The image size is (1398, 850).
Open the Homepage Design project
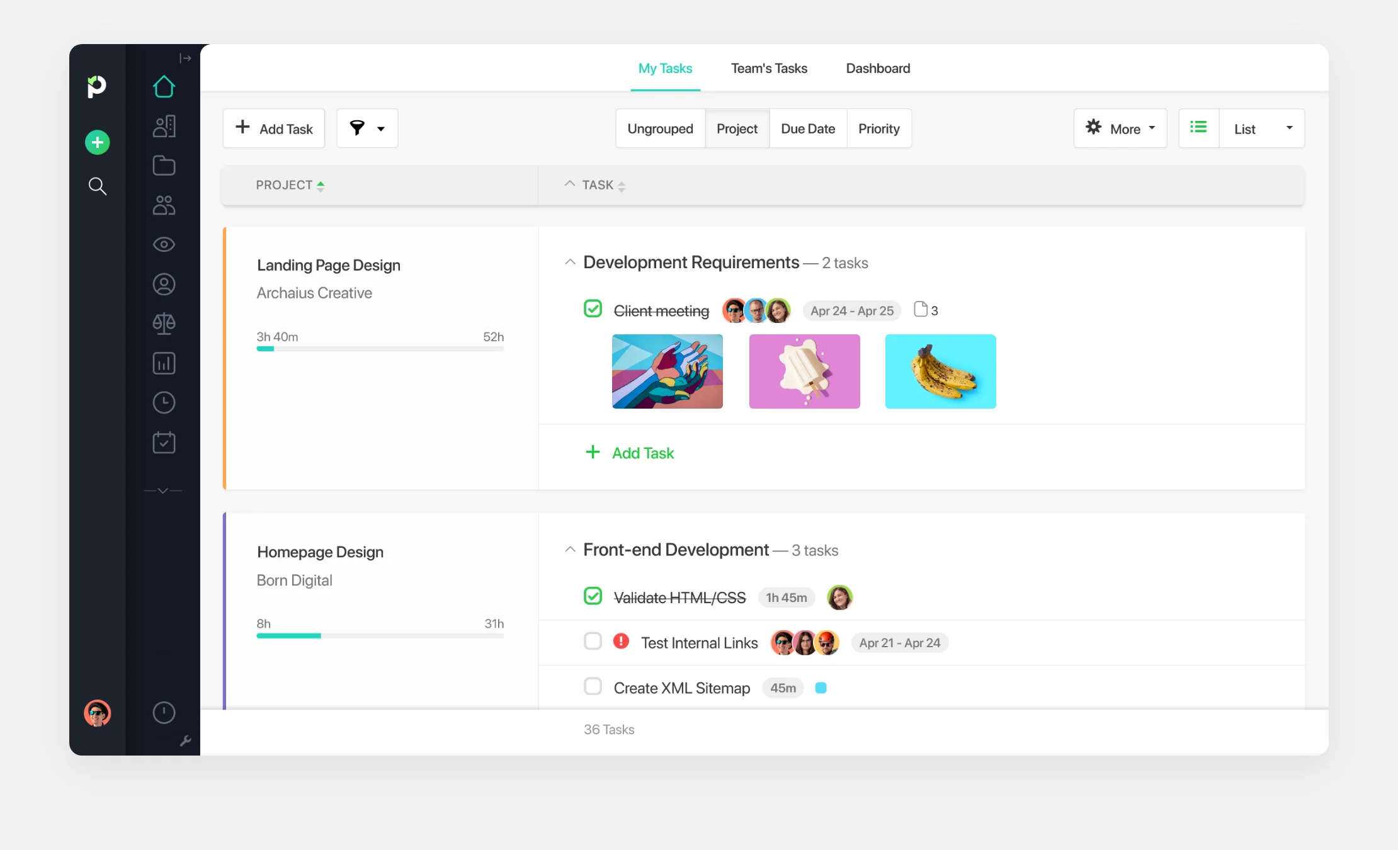click(x=320, y=552)
